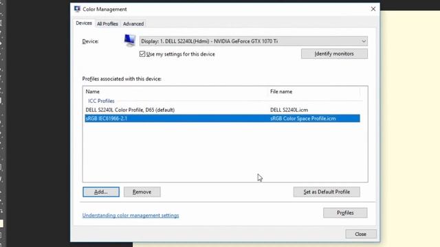Image resolution: width=440 pixels, height=247 pixels.
Task: Click the ICC Profiles group header
Action: tap(101, 101)
